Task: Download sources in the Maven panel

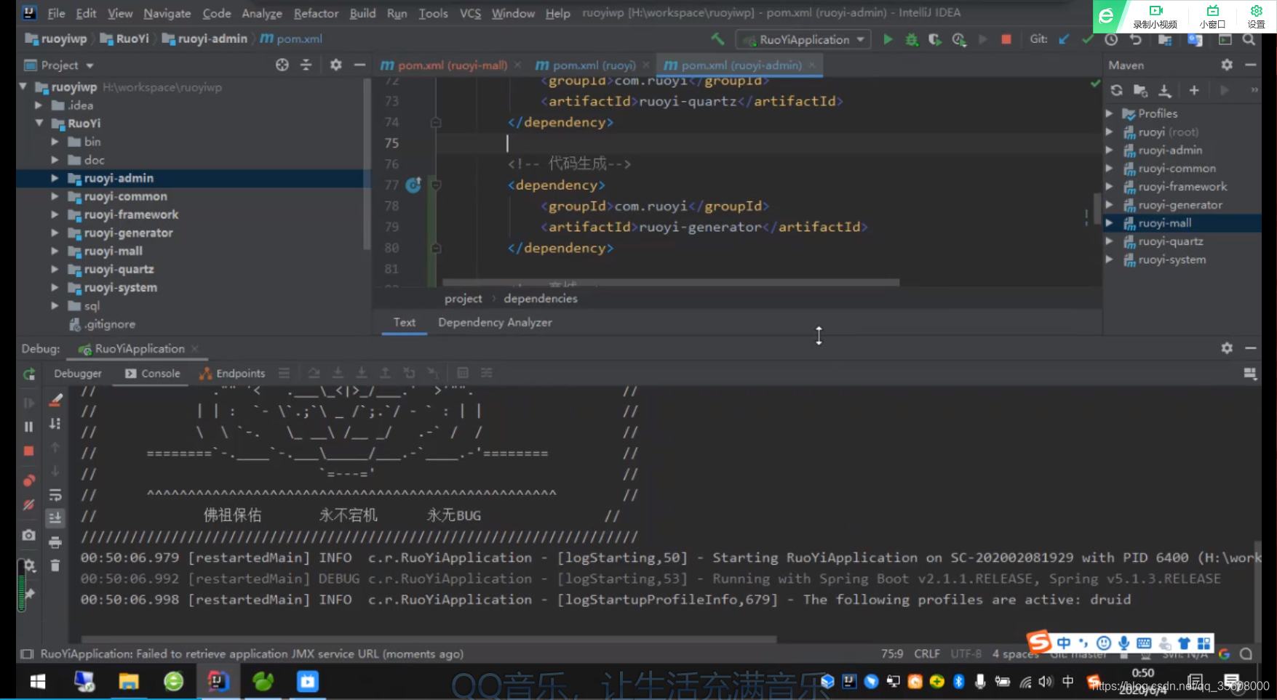Action: [x=1165, y=90]
